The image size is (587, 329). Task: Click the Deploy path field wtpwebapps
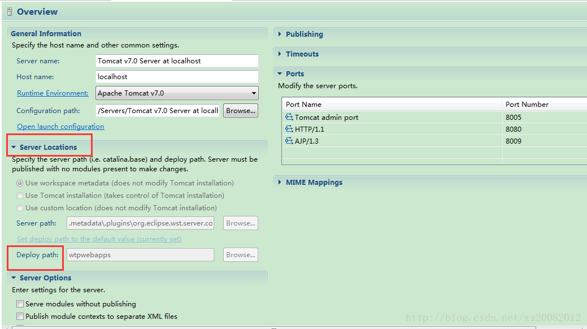click(x=140, y=255)
